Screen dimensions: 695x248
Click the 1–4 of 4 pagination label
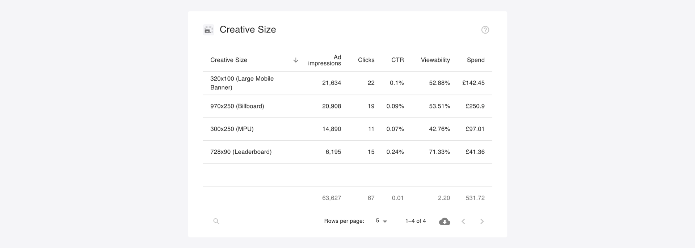[416, 221]
